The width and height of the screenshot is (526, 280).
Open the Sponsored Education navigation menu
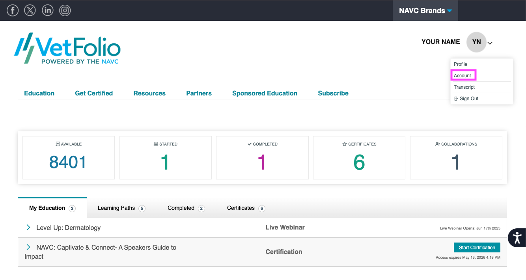(265, 93)
